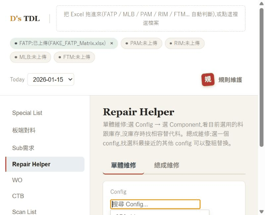Switch to the 總成維修 tab

(x=167, y=165)
